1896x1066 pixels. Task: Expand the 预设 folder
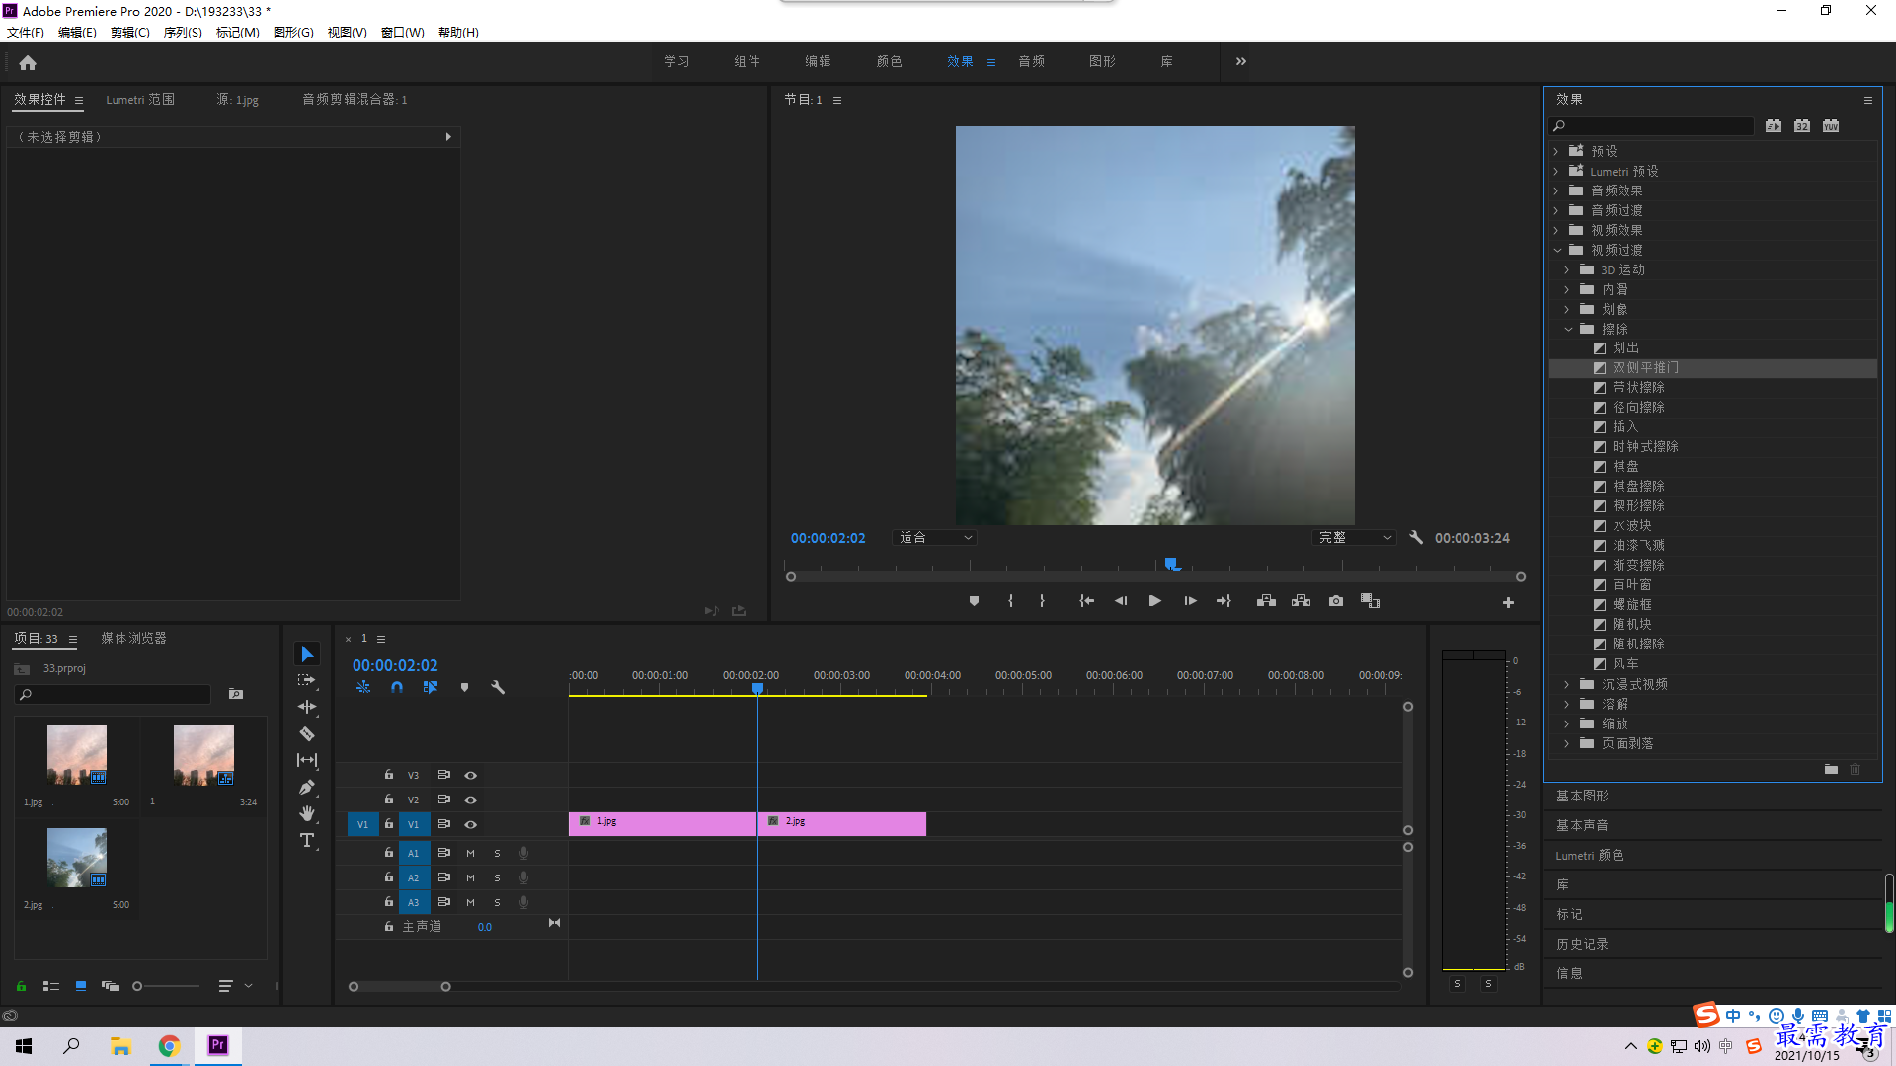coord(1556,151)
